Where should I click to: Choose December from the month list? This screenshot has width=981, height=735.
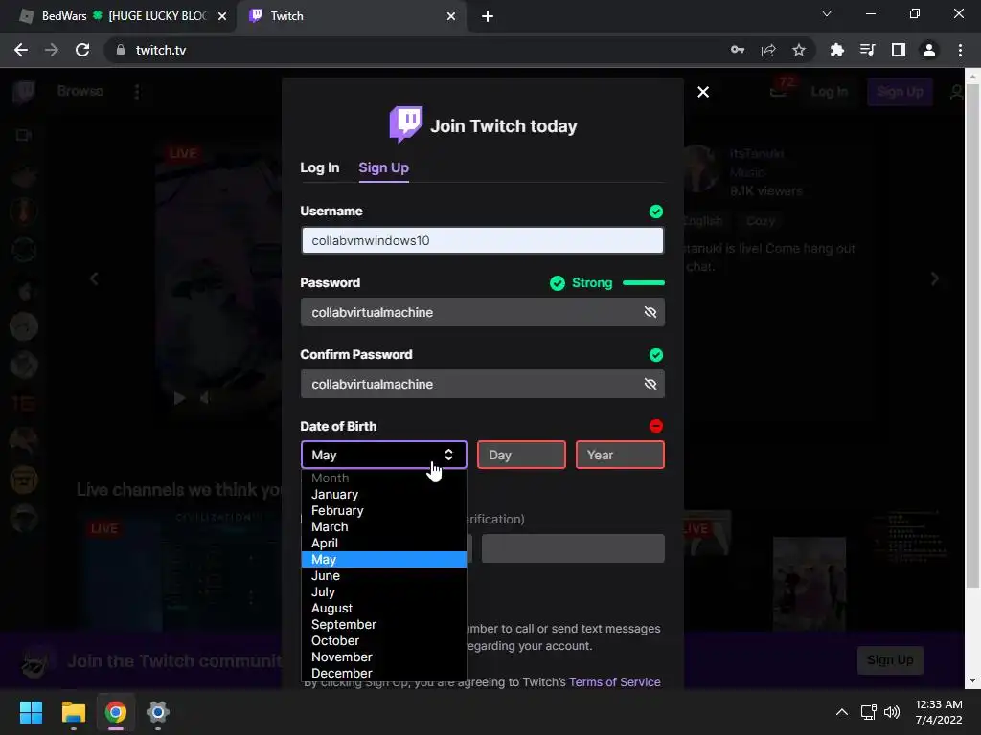tap(384, 673)
